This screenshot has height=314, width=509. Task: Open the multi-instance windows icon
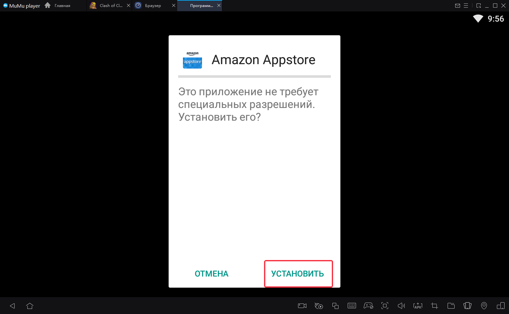335,306
